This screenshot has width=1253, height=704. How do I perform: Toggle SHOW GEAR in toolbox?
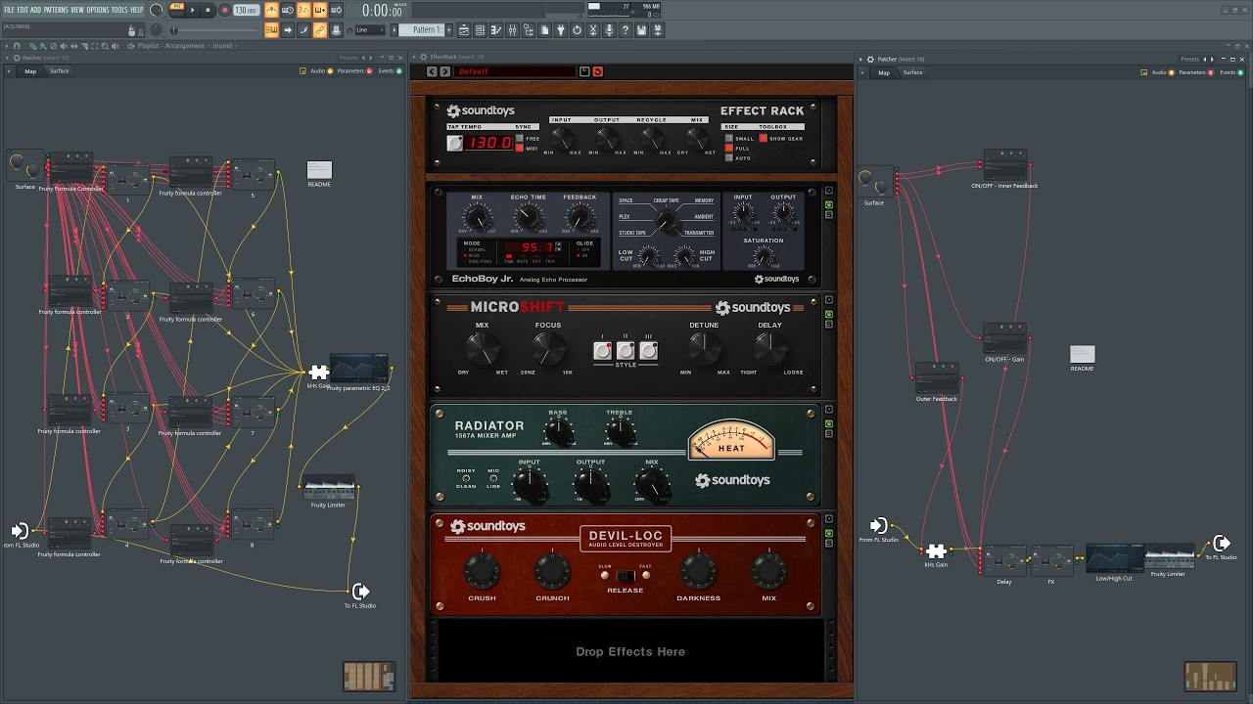764,139
